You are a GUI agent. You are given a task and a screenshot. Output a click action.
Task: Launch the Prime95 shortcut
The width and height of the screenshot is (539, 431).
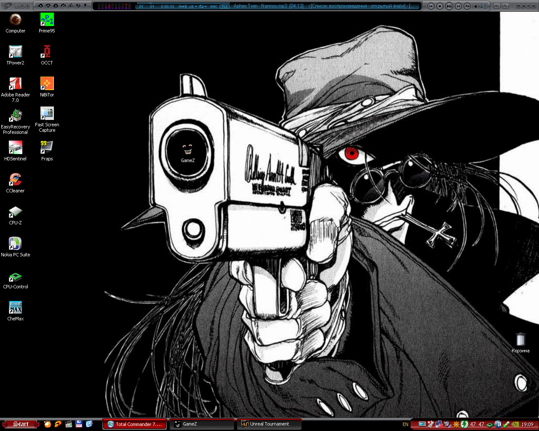(x=47, y=23)
